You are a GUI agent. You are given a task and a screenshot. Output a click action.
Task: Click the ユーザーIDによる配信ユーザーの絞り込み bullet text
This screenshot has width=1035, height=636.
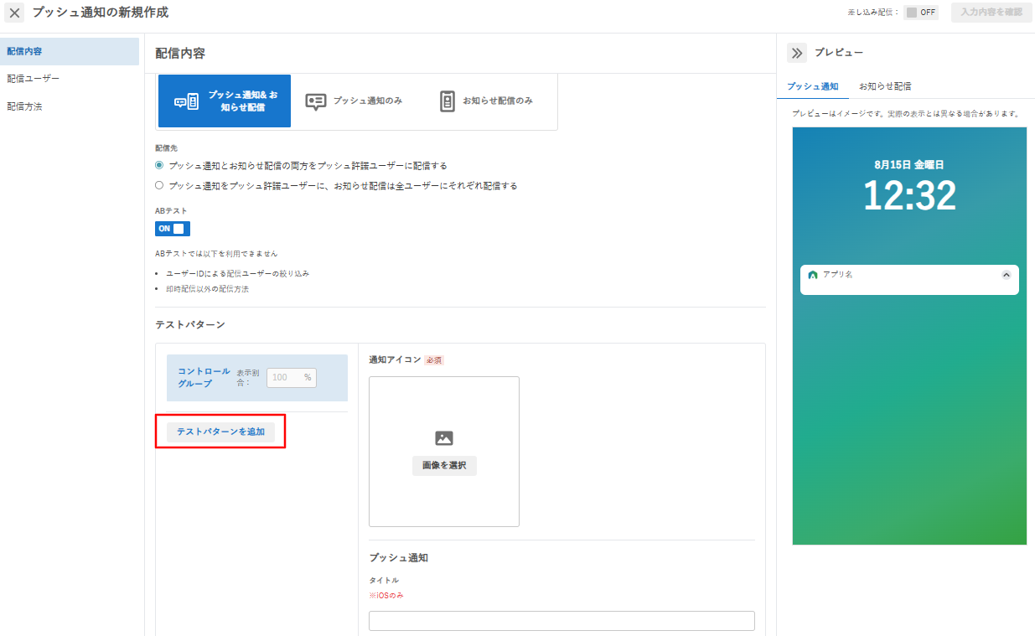[238, 274]
